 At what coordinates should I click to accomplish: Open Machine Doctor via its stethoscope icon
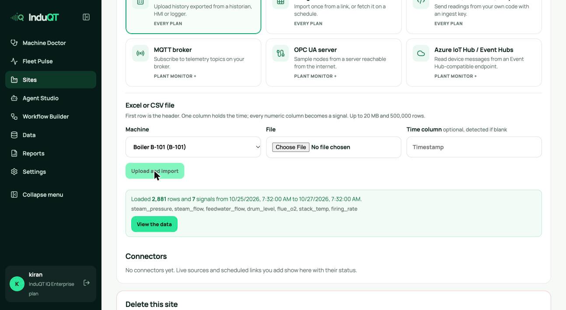pyautogui.click(x=14, y=43)
